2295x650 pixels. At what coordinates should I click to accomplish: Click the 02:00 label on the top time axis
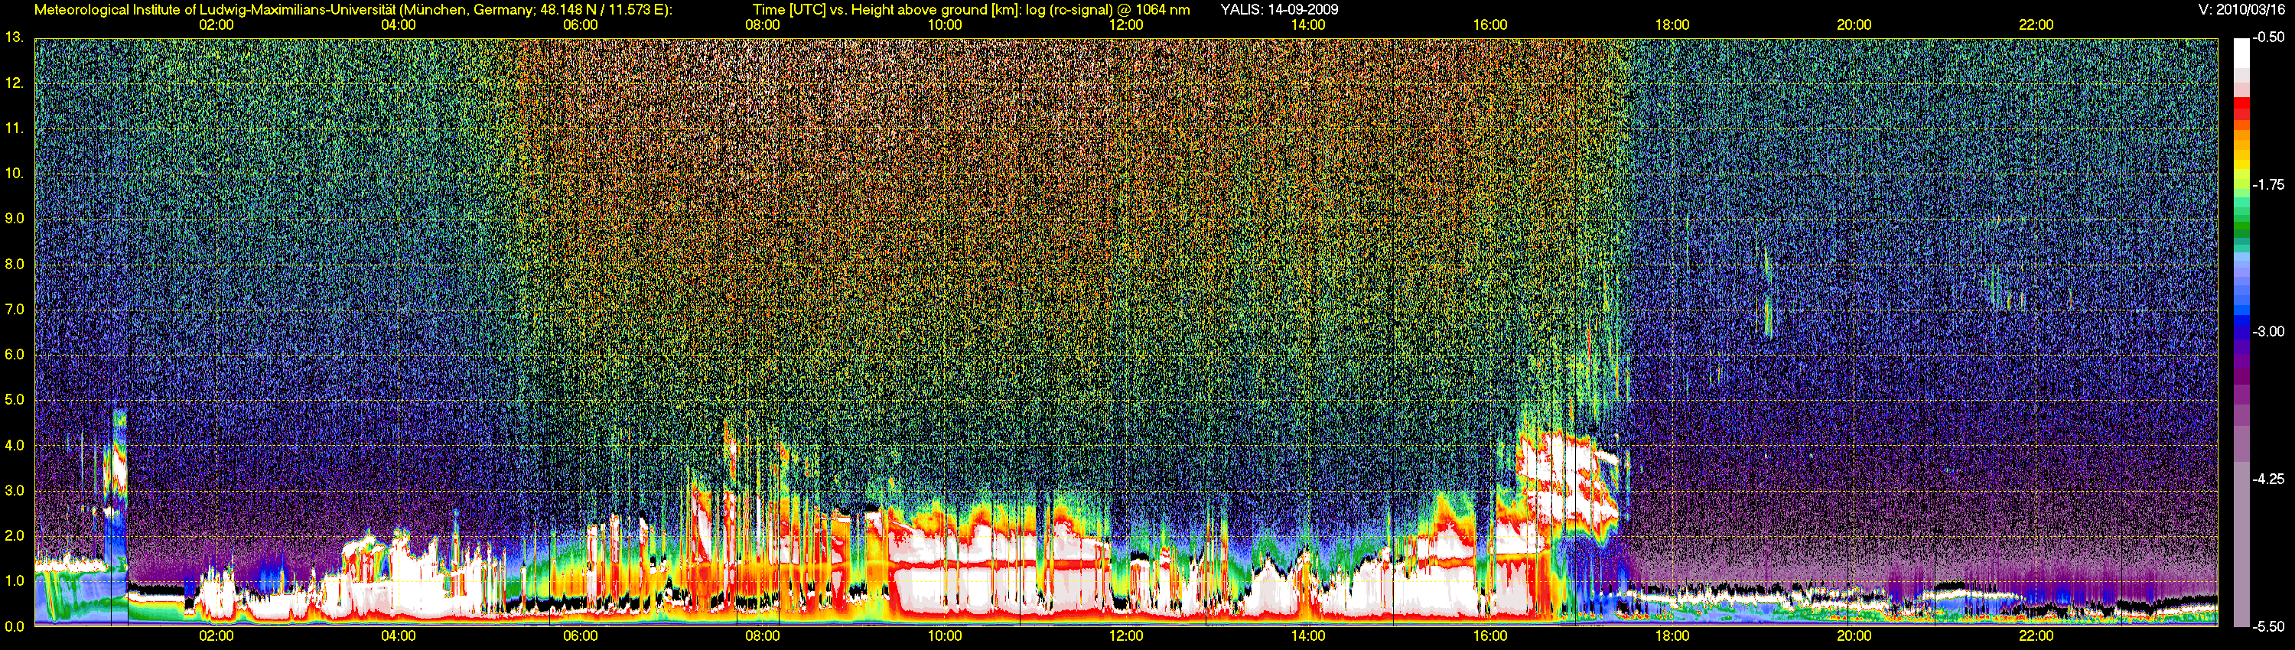(216, 25)
